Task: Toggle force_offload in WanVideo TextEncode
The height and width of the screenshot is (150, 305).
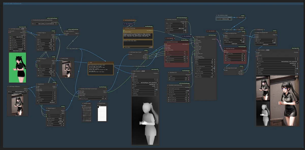Action: [x=138, y=47]
